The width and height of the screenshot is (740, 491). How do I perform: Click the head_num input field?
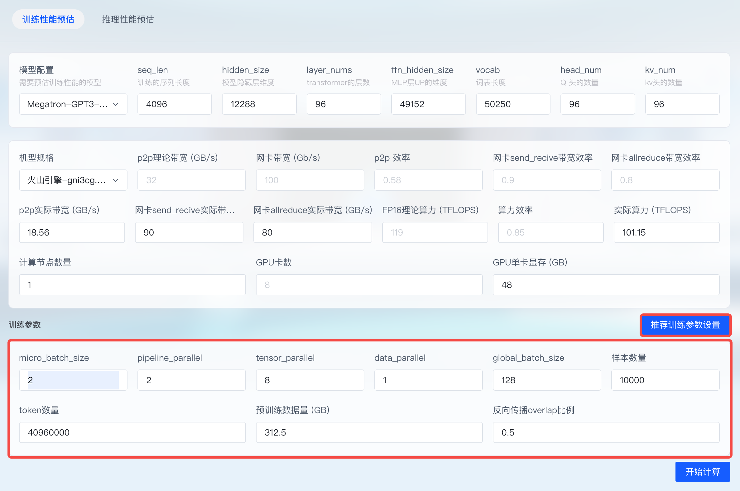[x=598, y=104]
